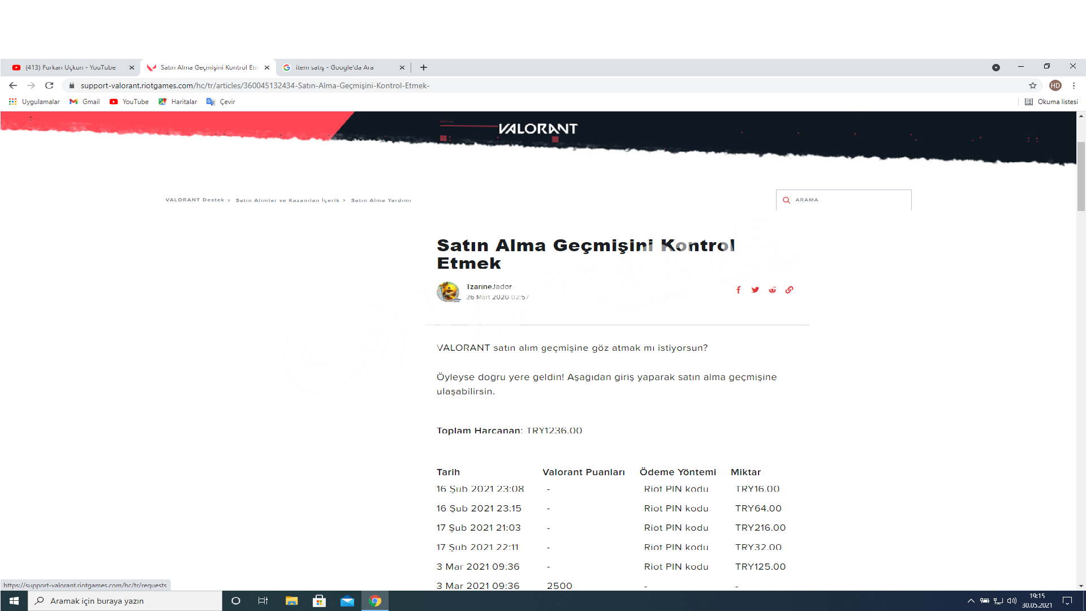Click the Miktar column header
Screen dimensions: 1086x611
(745, 472)
